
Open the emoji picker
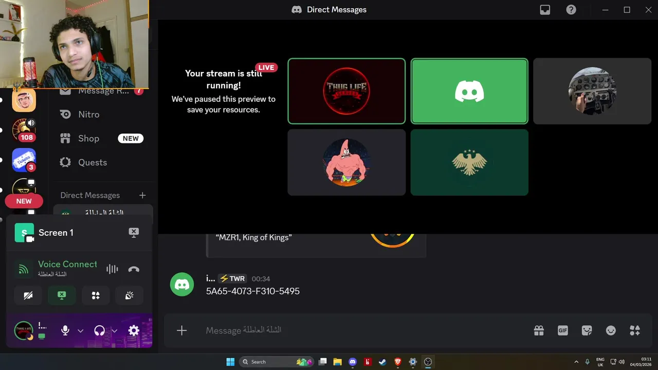click(x=611, y=330)
